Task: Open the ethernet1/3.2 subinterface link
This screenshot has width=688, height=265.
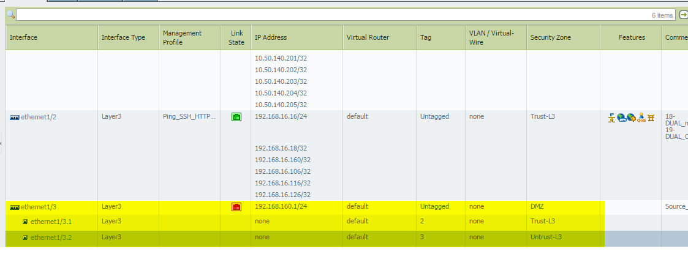Action: point(51,237)
